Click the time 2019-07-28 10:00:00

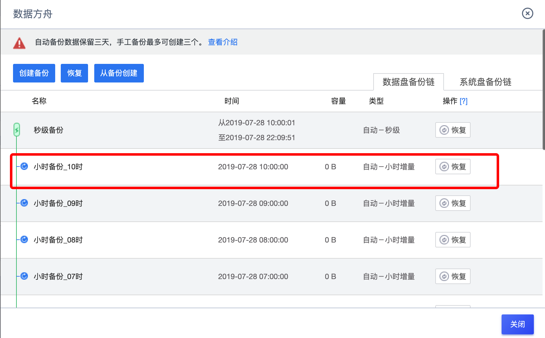[253, 167]
